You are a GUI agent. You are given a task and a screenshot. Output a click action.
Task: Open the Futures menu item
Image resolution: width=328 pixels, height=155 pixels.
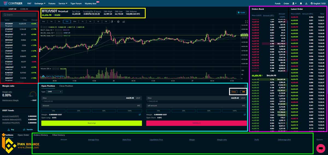click(52, 4)
